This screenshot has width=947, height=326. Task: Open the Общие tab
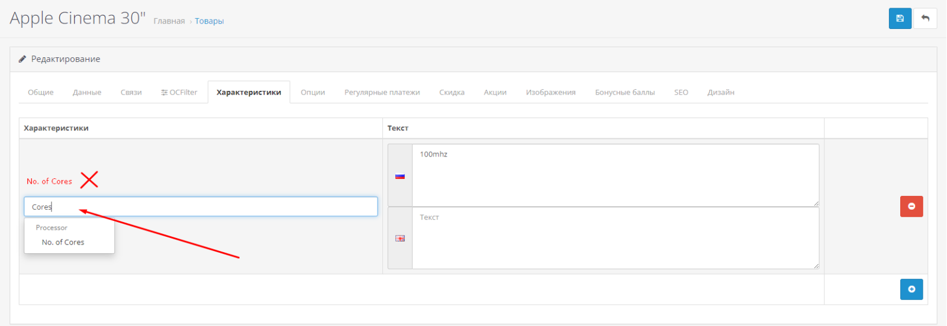click(x=41, y=92)
